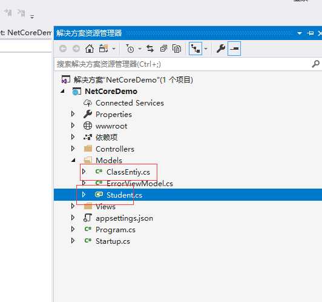Viewport: 322px width, 302px height.
Task: Click the Home icon in Solution Explorer toolbar
Action: click(x=90, y=49)
